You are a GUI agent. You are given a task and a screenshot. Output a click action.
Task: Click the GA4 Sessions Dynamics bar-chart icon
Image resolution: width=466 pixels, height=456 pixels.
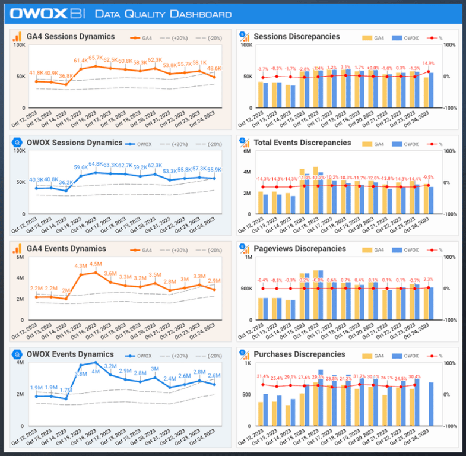[x=17, y=37]
